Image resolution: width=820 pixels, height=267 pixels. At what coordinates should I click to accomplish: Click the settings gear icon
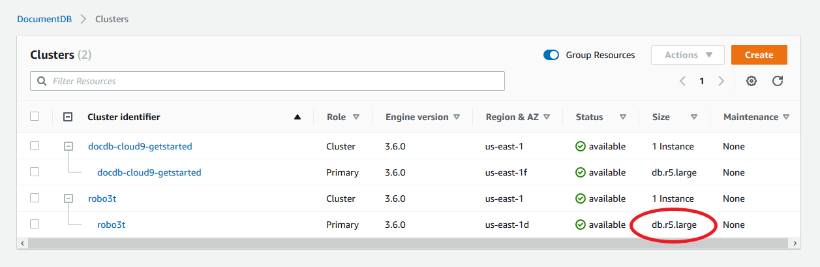pyautogui.click(x=752, y=81)
